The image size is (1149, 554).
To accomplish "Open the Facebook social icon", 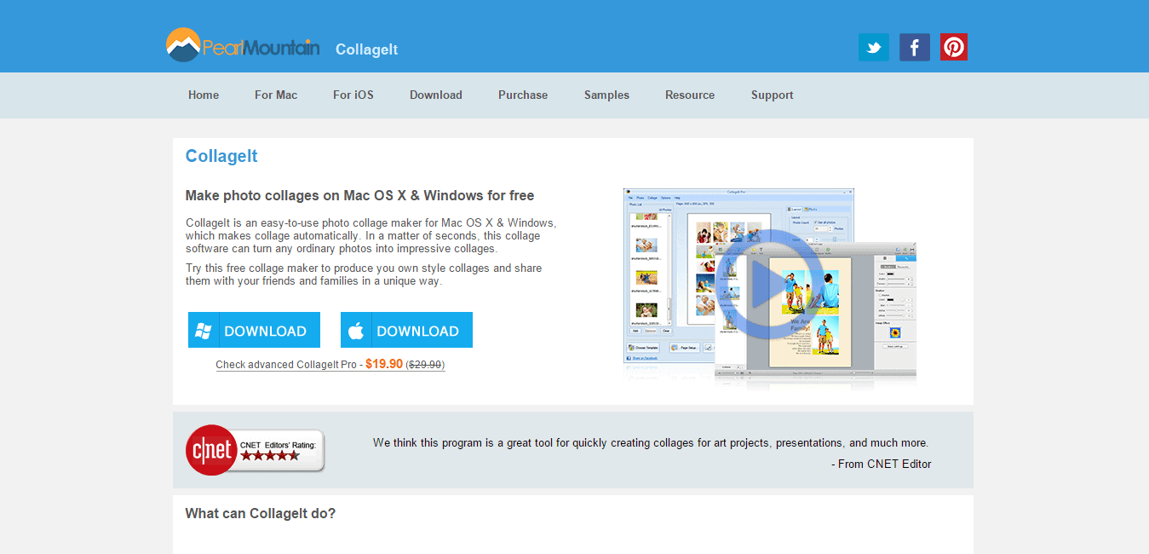I will tap(914, 47).
